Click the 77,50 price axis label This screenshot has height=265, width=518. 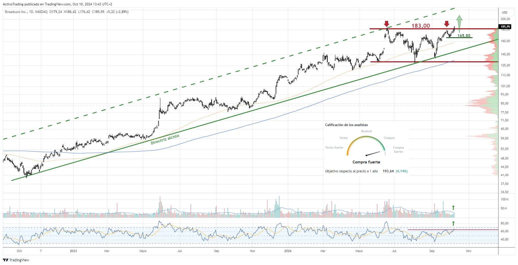[x=504, y=112]
